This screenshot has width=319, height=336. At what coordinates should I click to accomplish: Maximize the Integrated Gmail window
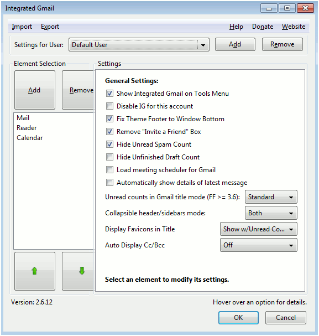click(287, 8)
